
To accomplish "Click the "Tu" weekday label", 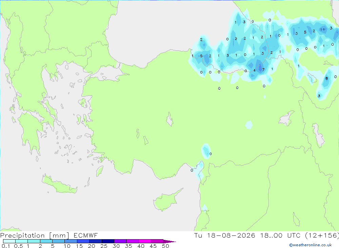I will click(x=198, y=235).
